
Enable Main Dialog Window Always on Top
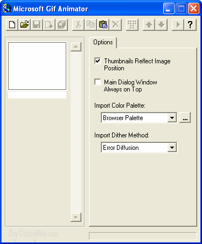[97, 82]
